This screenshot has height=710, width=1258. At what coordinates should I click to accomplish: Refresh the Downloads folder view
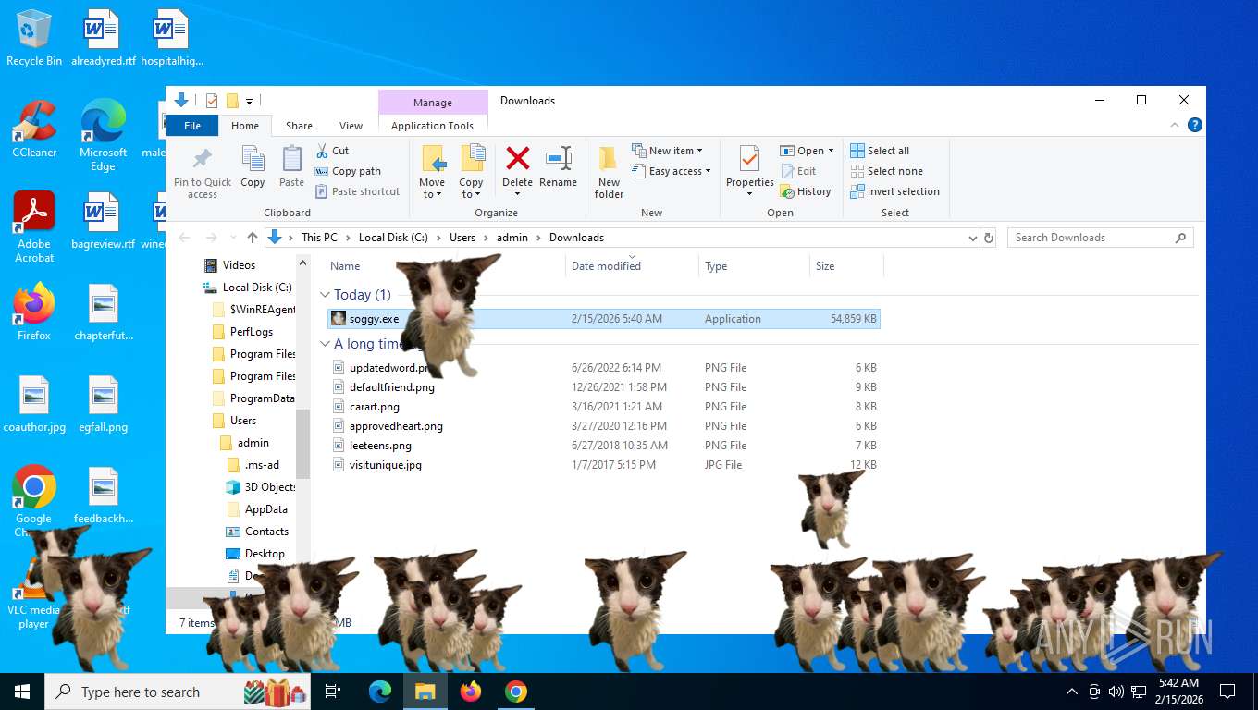(x=989, y=238)
